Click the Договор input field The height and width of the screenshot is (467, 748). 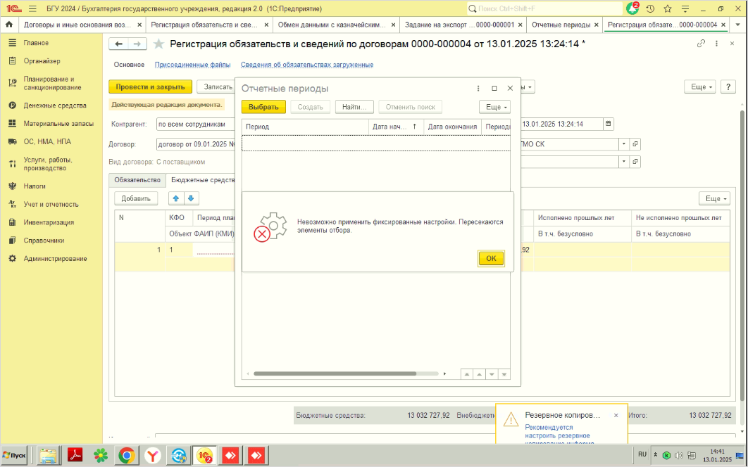pyautogui.click(x=196, y=144)
